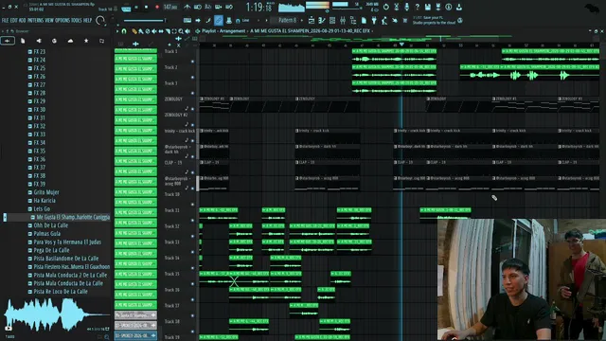Viewport: 606px width, 341px height.
Task: Click the loop recording icon
Action: pyautogui.click(x=229, y=7)
